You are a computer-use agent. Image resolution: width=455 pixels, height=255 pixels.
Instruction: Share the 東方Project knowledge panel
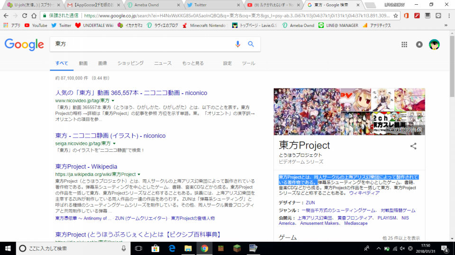tap(413, 146)
